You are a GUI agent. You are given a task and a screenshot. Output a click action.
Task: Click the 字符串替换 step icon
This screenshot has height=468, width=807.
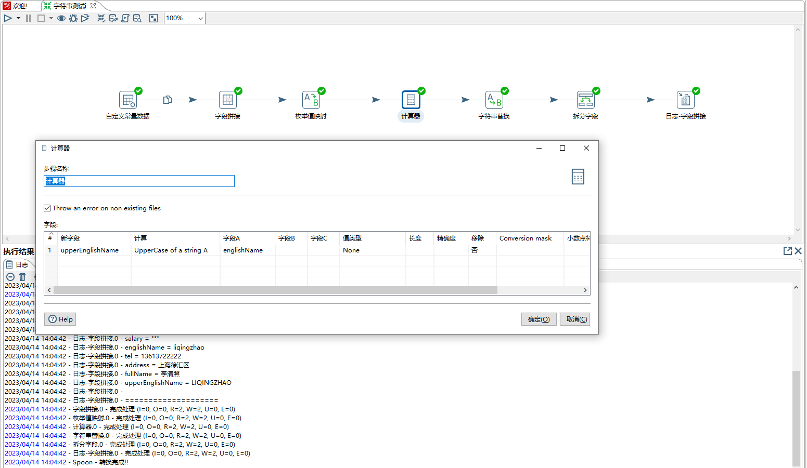(494, 100)
